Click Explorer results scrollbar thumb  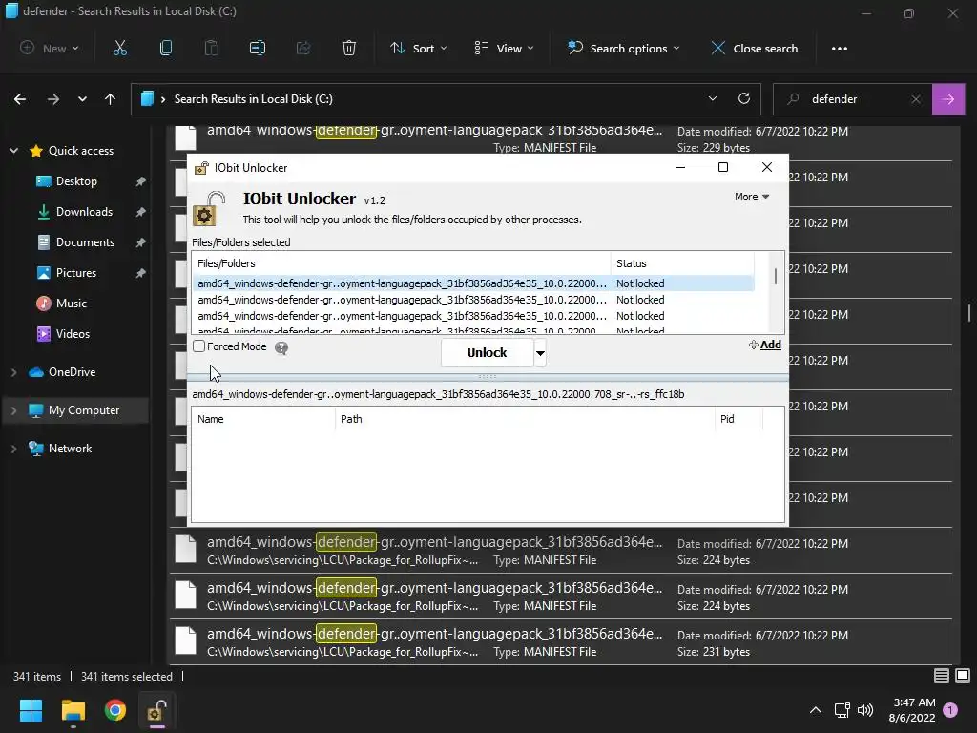tap(969, 312)
